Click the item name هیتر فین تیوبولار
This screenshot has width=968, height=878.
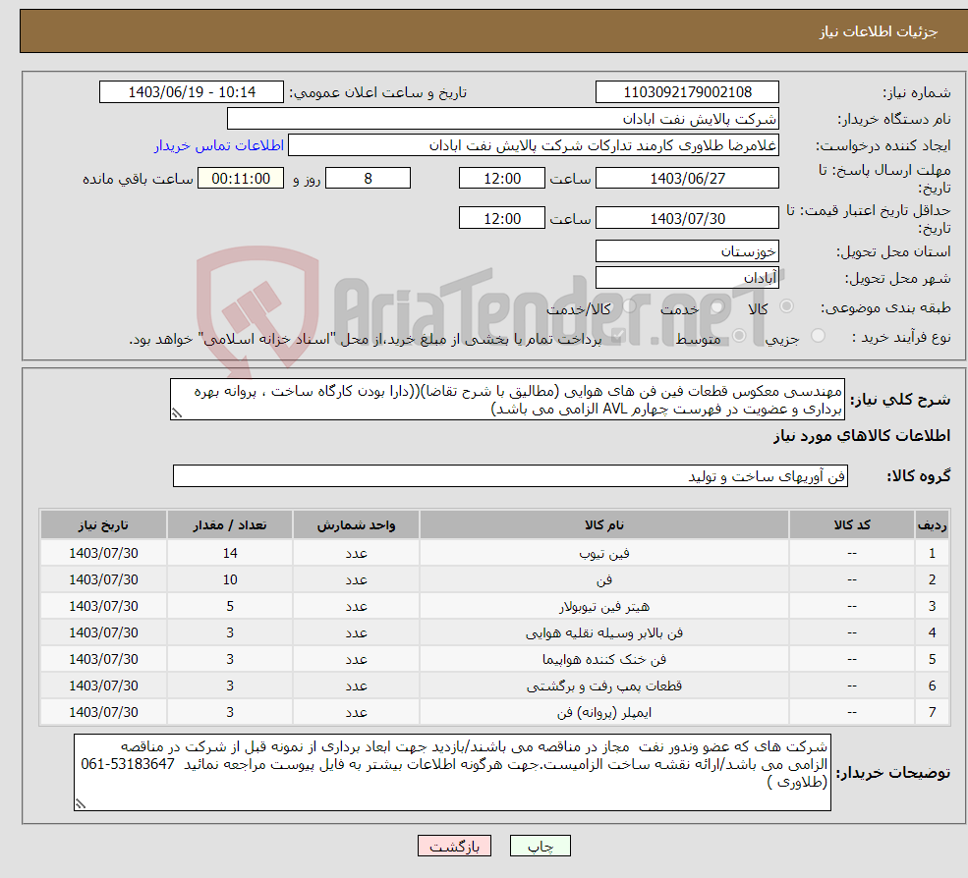tap(604, 607)
